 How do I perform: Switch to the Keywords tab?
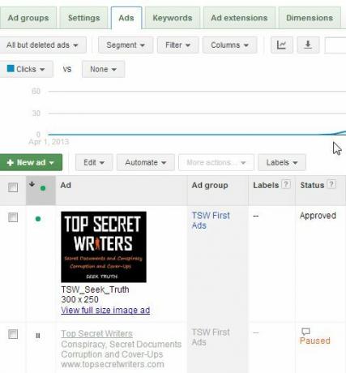coord(173,18)
